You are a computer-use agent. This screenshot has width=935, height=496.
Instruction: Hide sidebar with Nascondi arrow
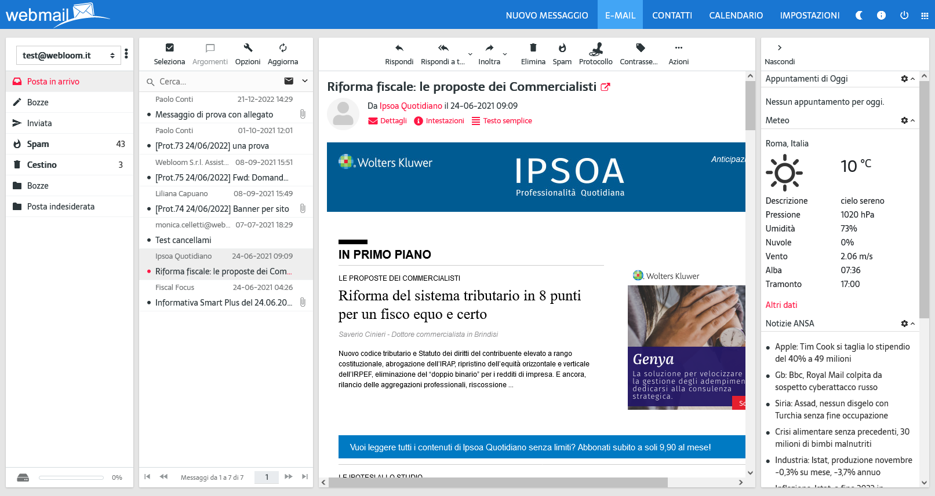pos(780,48)
